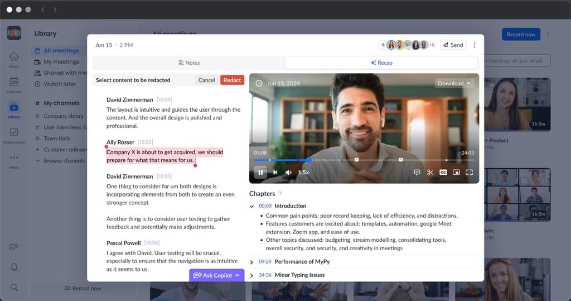571x301 pixels.
Task: Expand the Performance of MyPy chapter
Action: point(252,262)
